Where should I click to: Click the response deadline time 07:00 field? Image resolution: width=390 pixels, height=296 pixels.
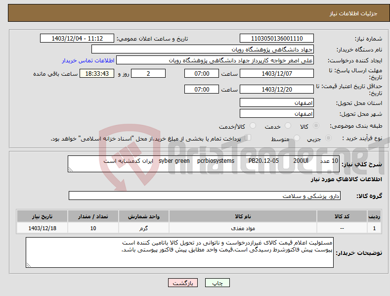pos(202,73)
